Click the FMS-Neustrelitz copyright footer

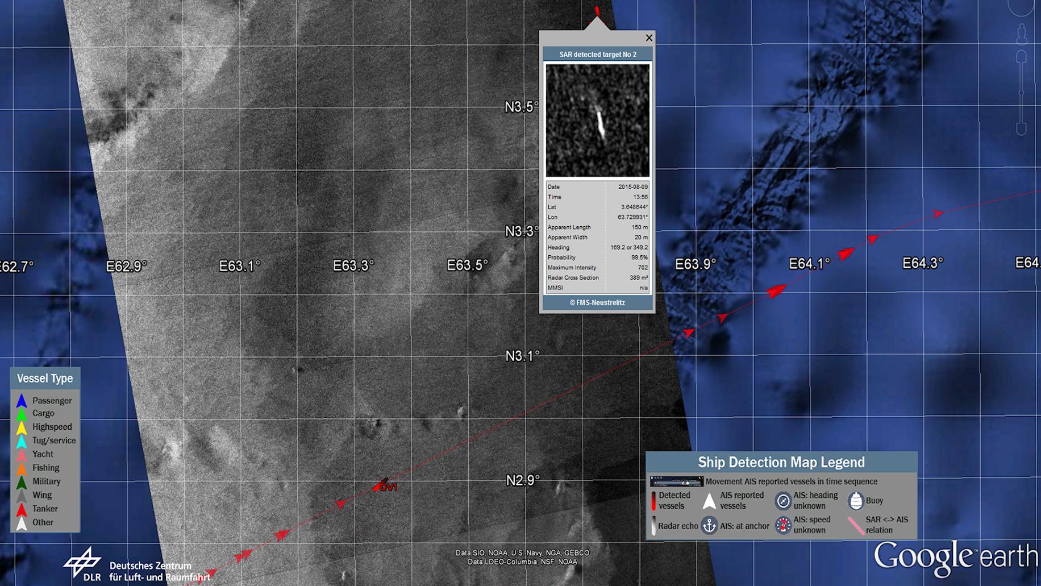[x=597, y=303]
